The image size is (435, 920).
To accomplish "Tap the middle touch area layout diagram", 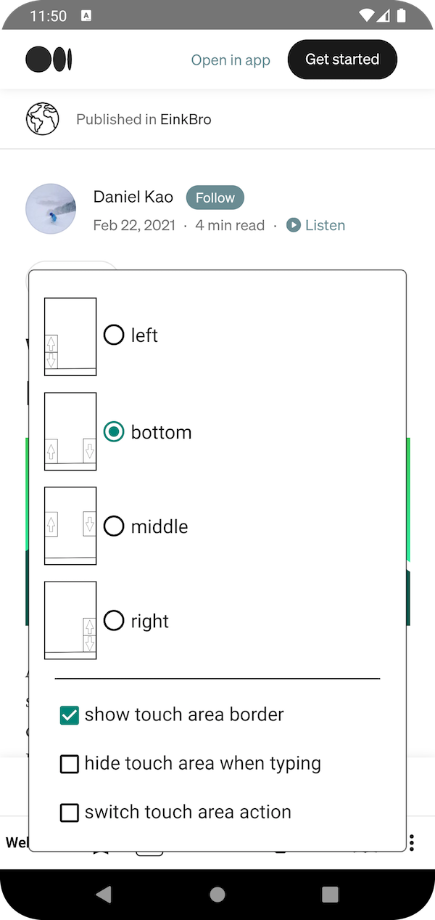I will tap(70, 526).
